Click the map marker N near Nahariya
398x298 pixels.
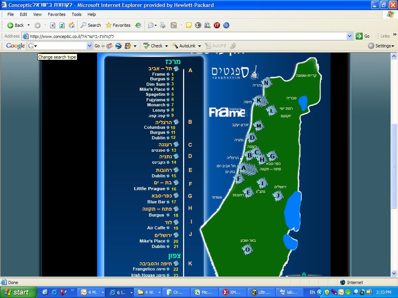pos(266,83)
